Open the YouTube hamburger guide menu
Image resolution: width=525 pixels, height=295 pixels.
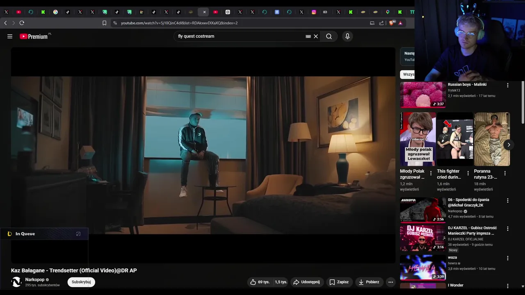click(x=10, y=36)
